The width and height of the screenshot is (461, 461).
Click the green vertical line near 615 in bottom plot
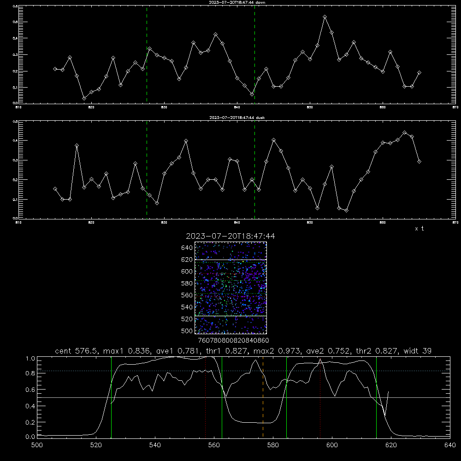tap(376, 397)
